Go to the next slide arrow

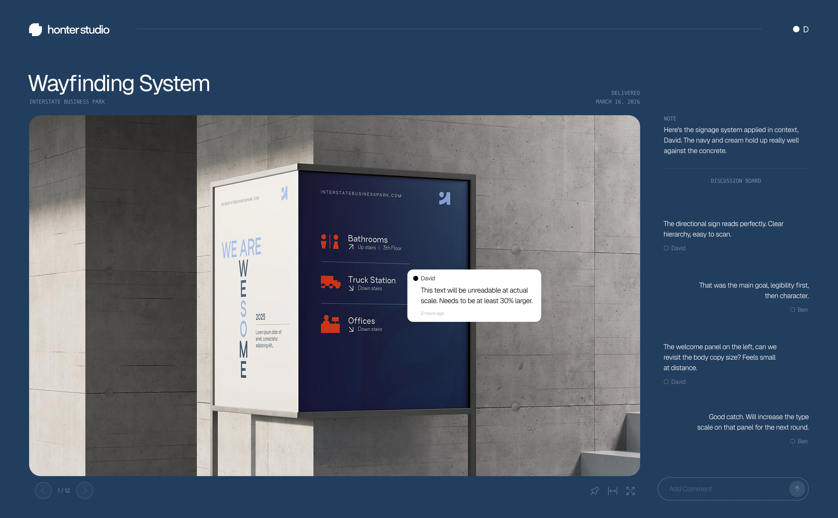[85, 490]
